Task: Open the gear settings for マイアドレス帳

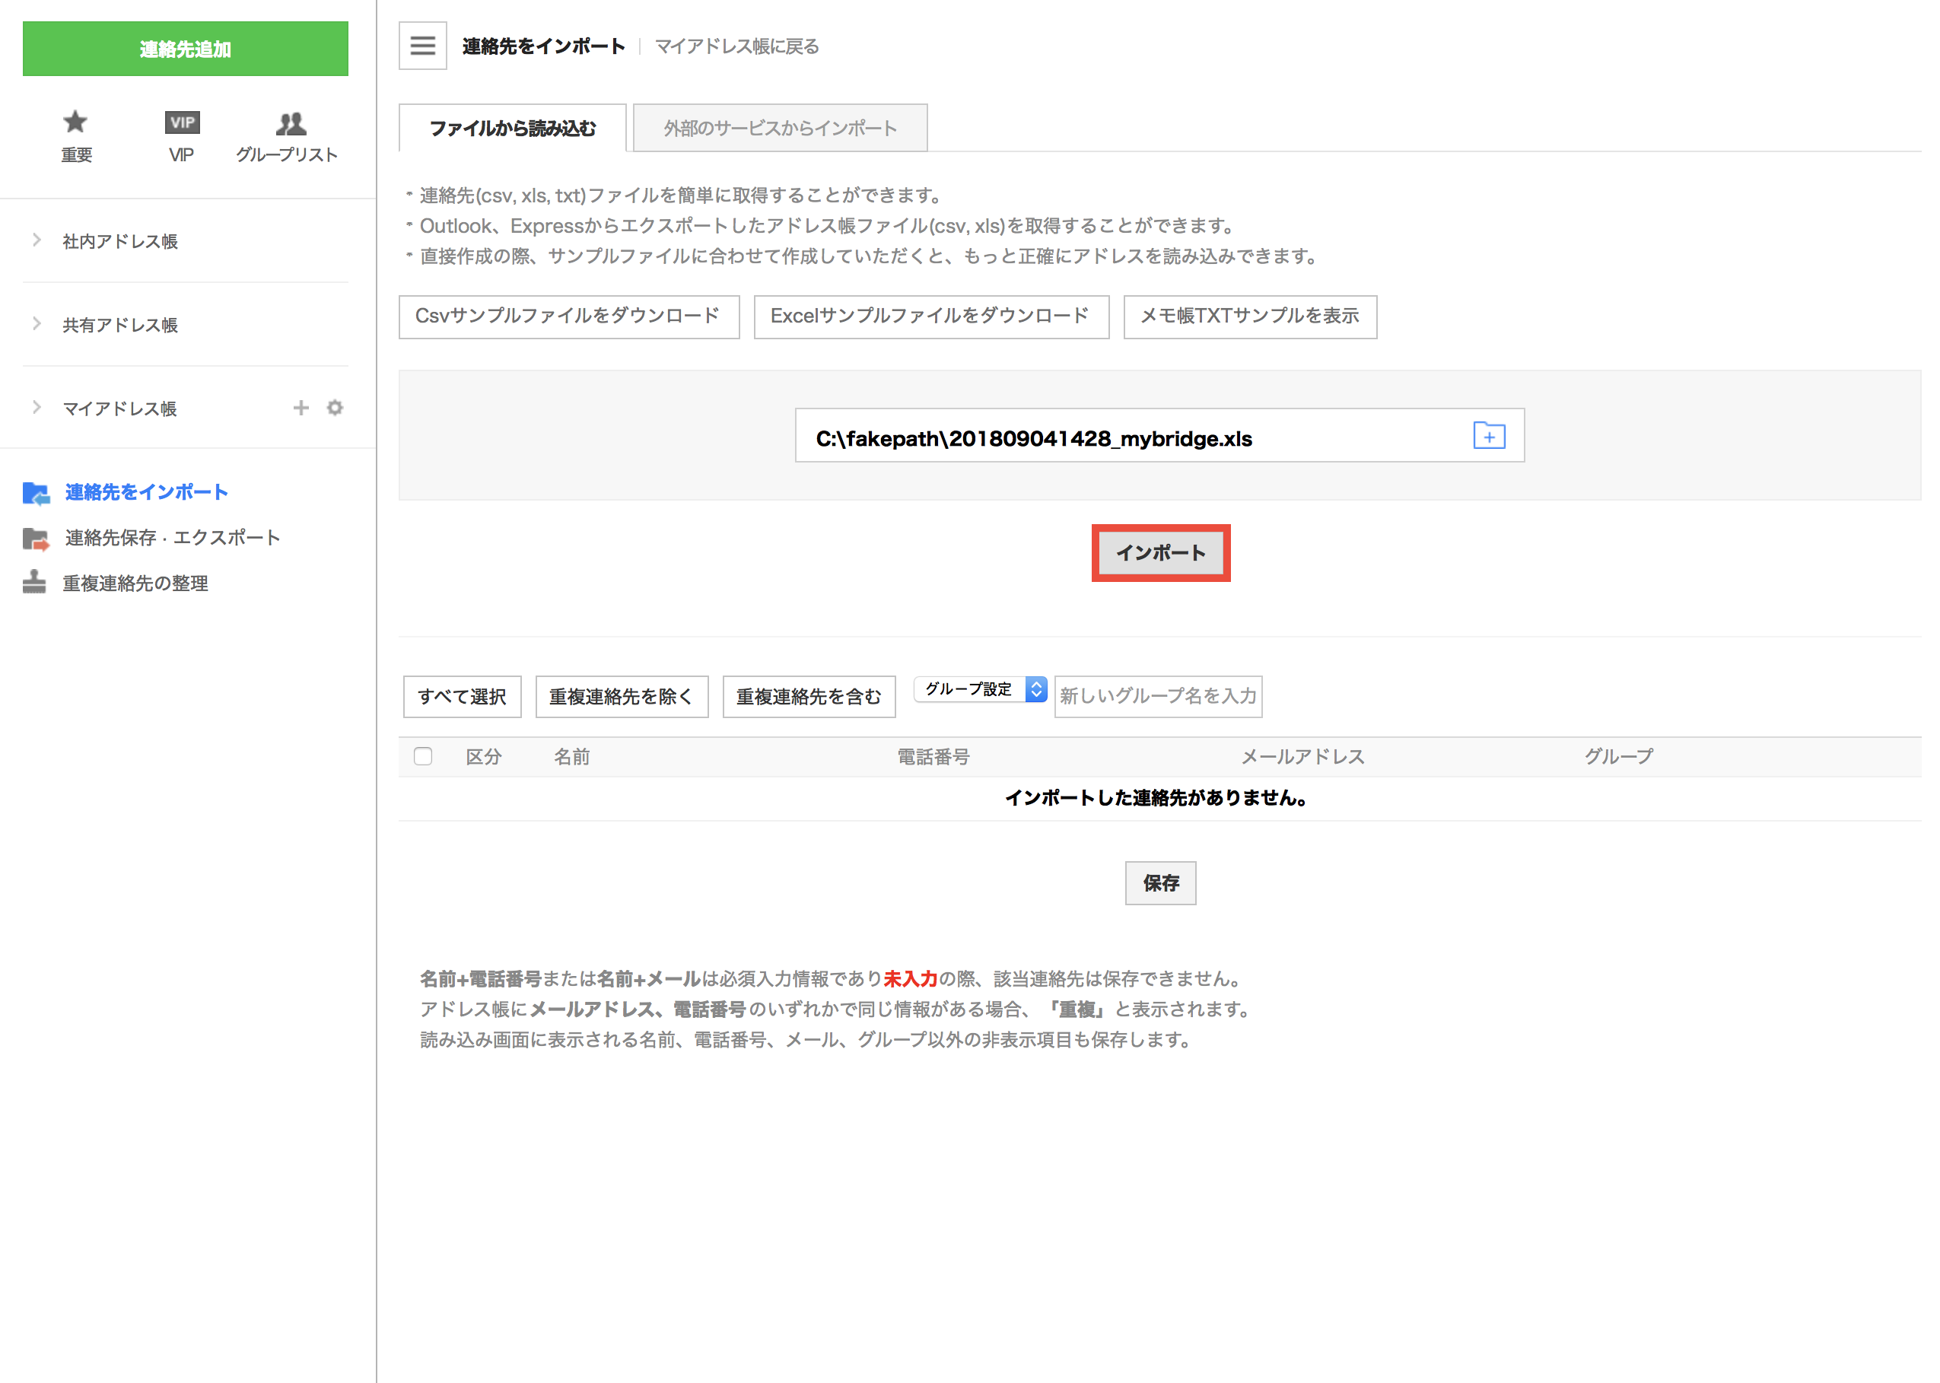Action: tap(335, 408)
